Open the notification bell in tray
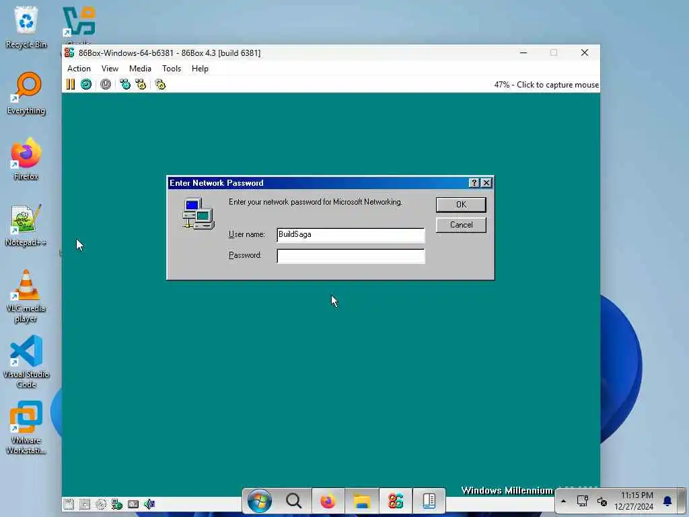The image size is (689, 517). click(667, 501)
